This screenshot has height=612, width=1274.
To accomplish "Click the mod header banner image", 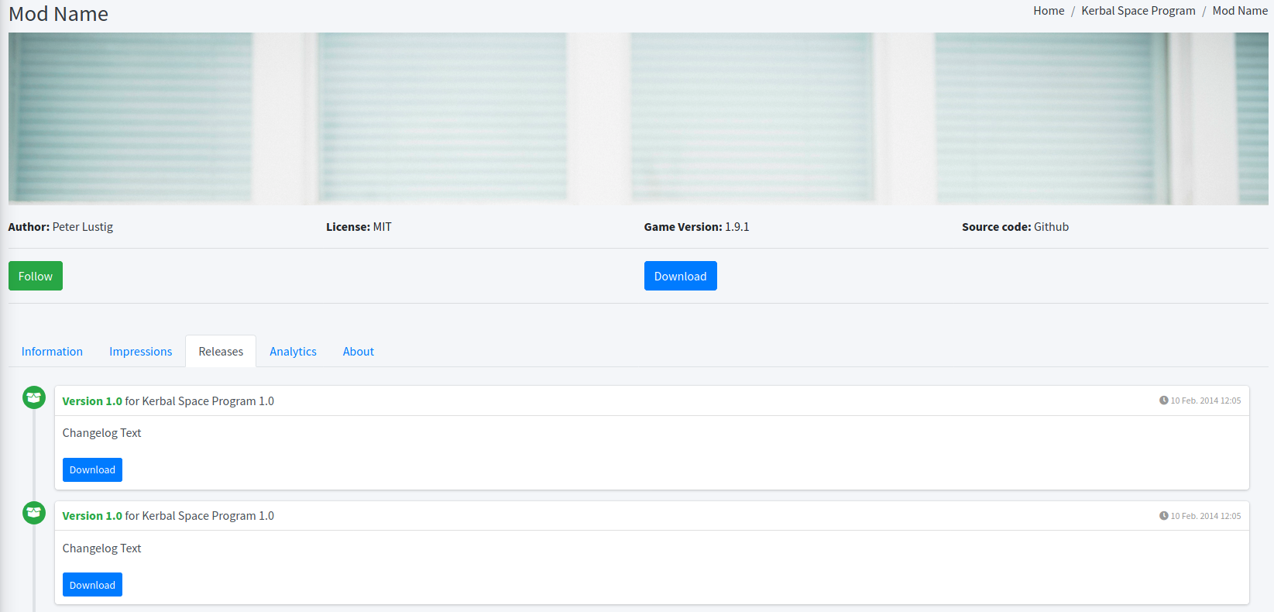I will [638, 119].
